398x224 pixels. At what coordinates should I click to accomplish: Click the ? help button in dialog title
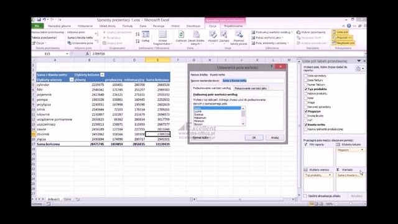[271, 67]
